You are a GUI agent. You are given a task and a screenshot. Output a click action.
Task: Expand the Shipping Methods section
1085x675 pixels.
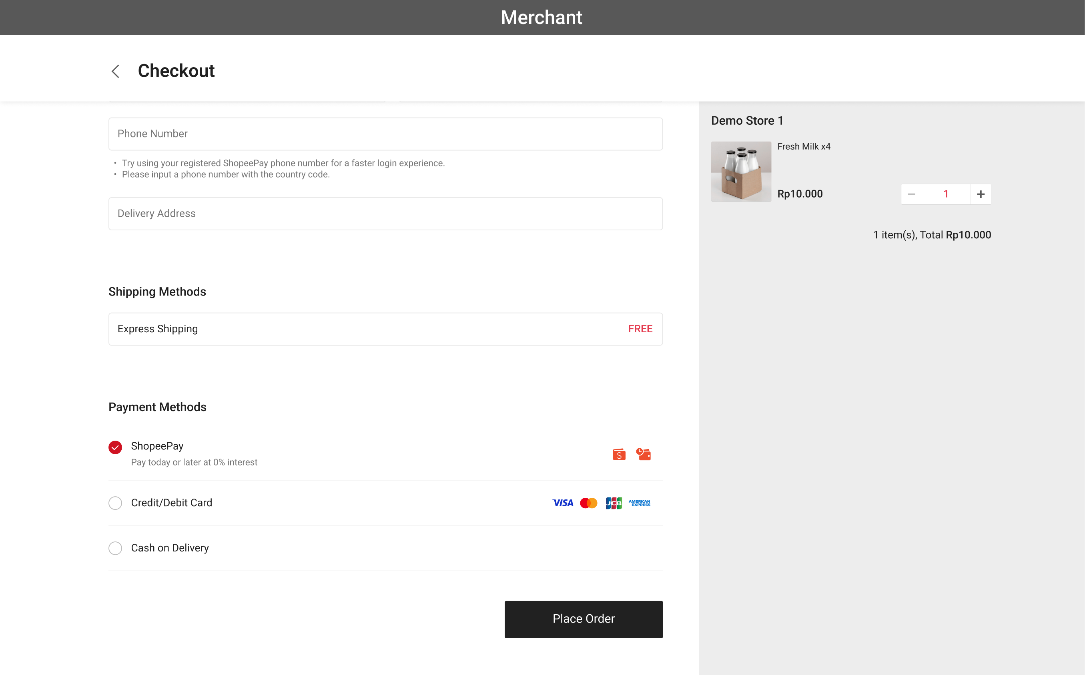pos(157,291)
